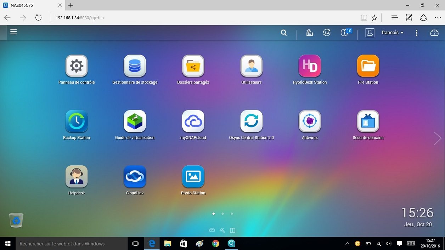Open the QTS main hamburger menu
Image resolution: width=445 pixels, height=250 pixels.
click(13, 32)
